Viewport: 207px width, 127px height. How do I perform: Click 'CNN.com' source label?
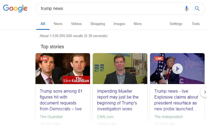pos(105,117)
